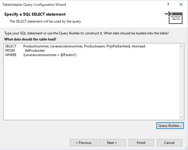Go back with the Previous button

click(84, 143)
